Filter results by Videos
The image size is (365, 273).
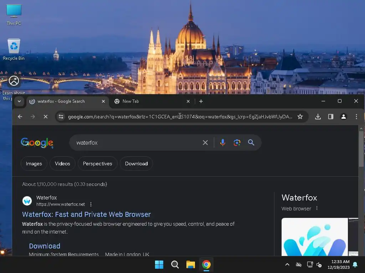click(x=62, y=164)
